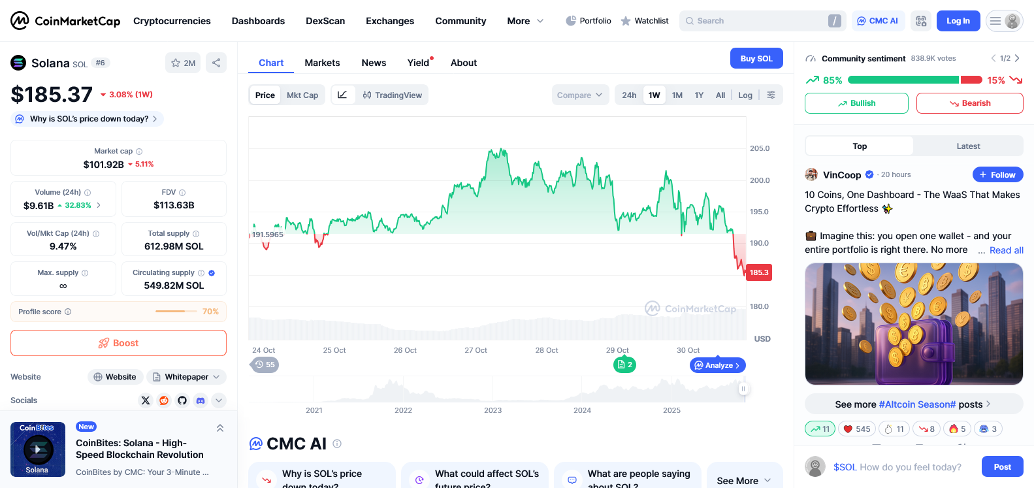Switch to line chart view icon

342,95
